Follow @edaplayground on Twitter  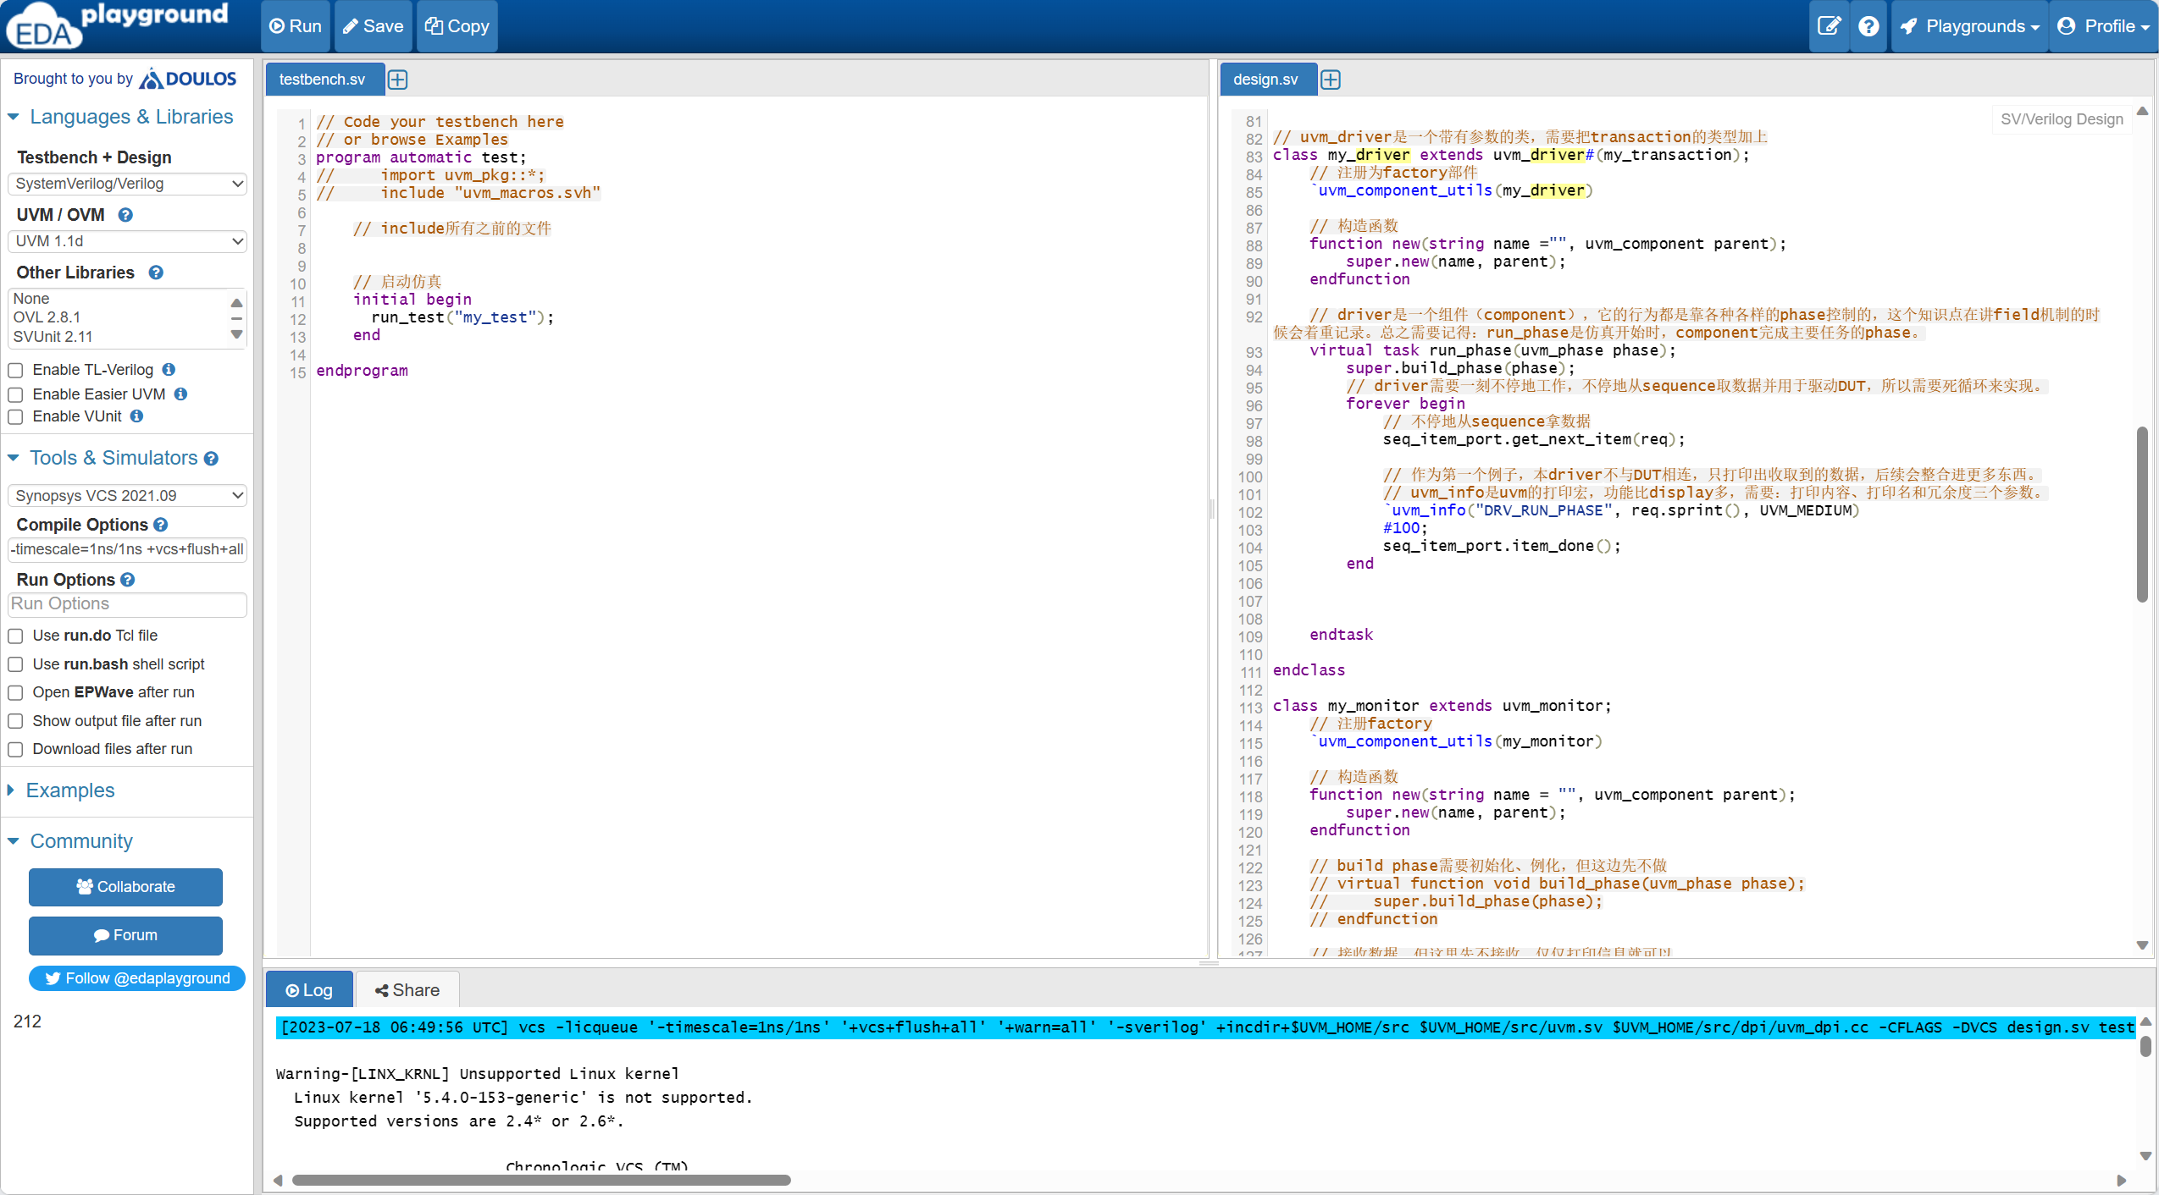pos(137,978)
